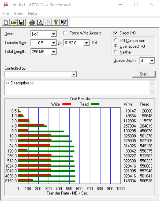Expand the Transfer Size maximum 8192.0 dropdown

tap(87, 43)
